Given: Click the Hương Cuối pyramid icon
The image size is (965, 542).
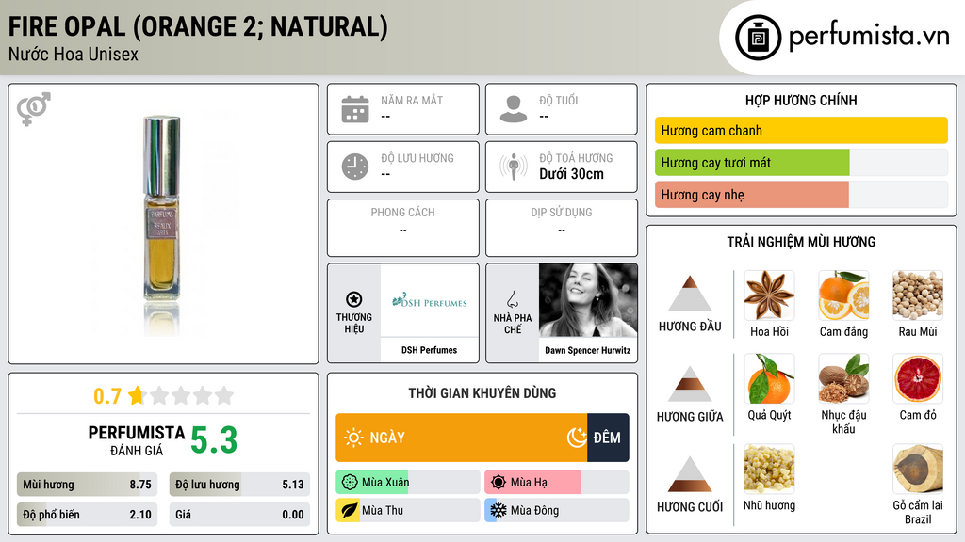Looking at the screenshot, I should coord(690,474).
